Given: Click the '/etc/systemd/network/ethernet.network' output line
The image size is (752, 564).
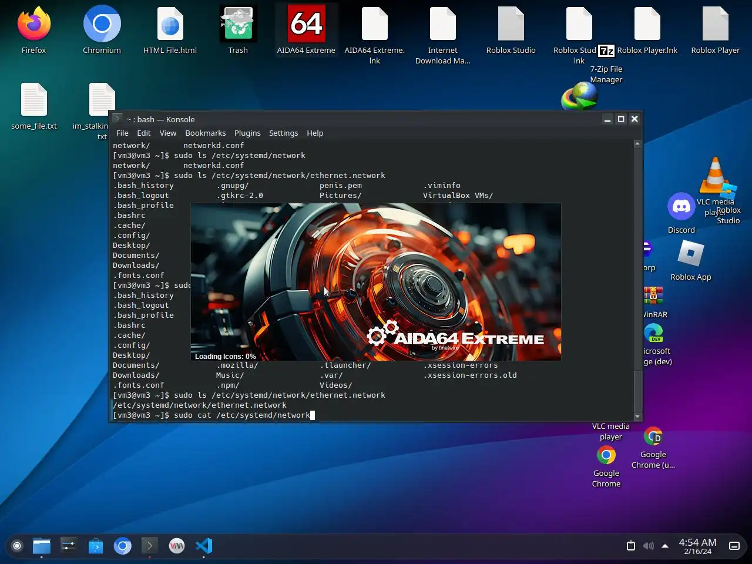Looking at the screenshot, I should (200, 405).
